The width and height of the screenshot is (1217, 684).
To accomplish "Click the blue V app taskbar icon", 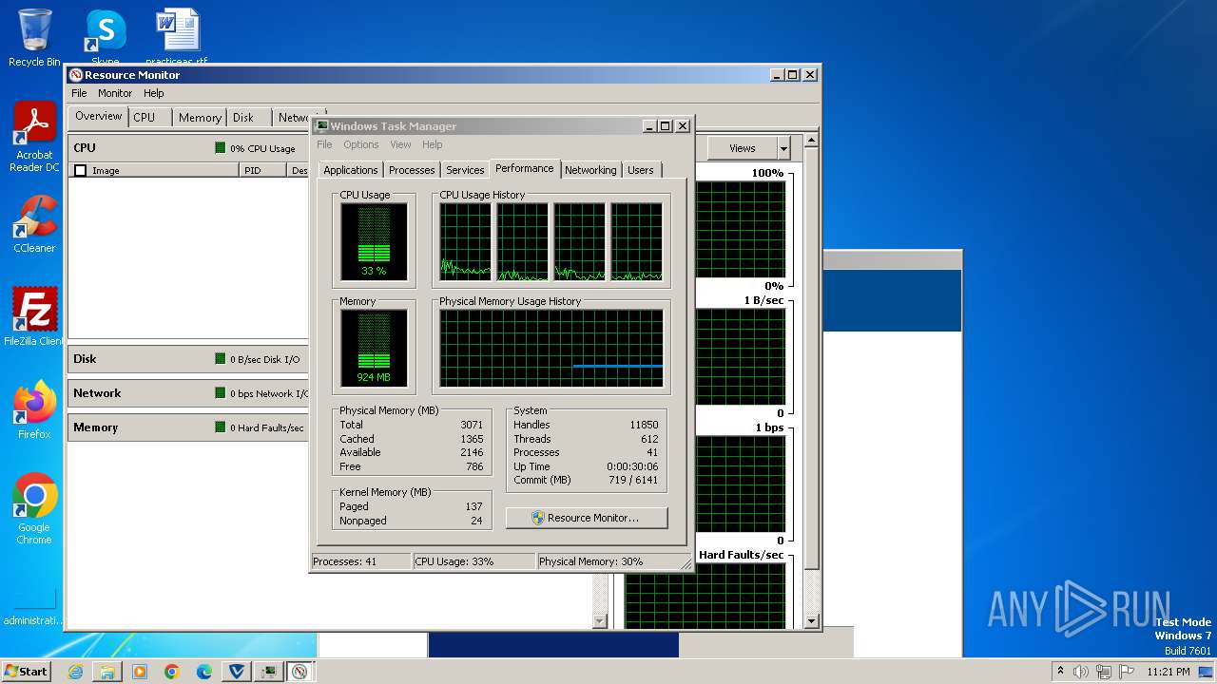I will [237, 672].
